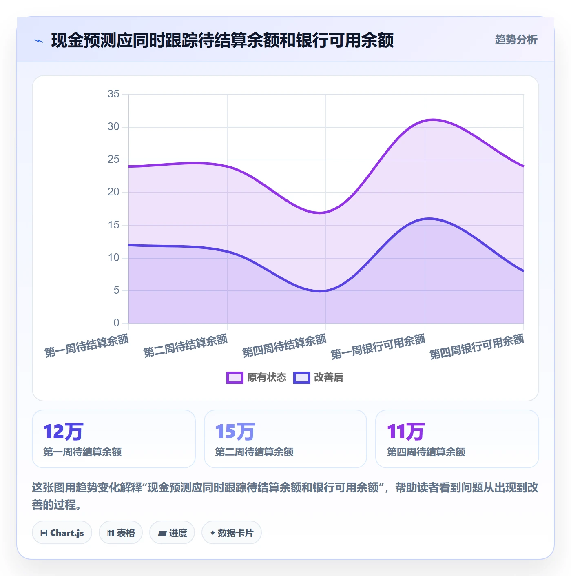The width and height of the screenshot is (571, 576).
Task: Select the 进度 tag chip
Action: tap(172, 533)
